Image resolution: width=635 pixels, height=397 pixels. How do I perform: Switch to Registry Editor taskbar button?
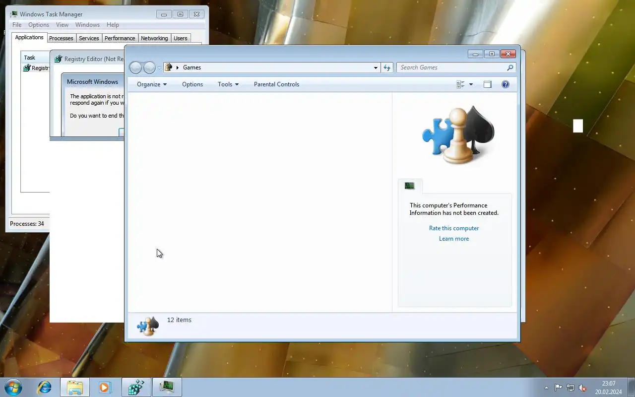[x=136, y=387]
